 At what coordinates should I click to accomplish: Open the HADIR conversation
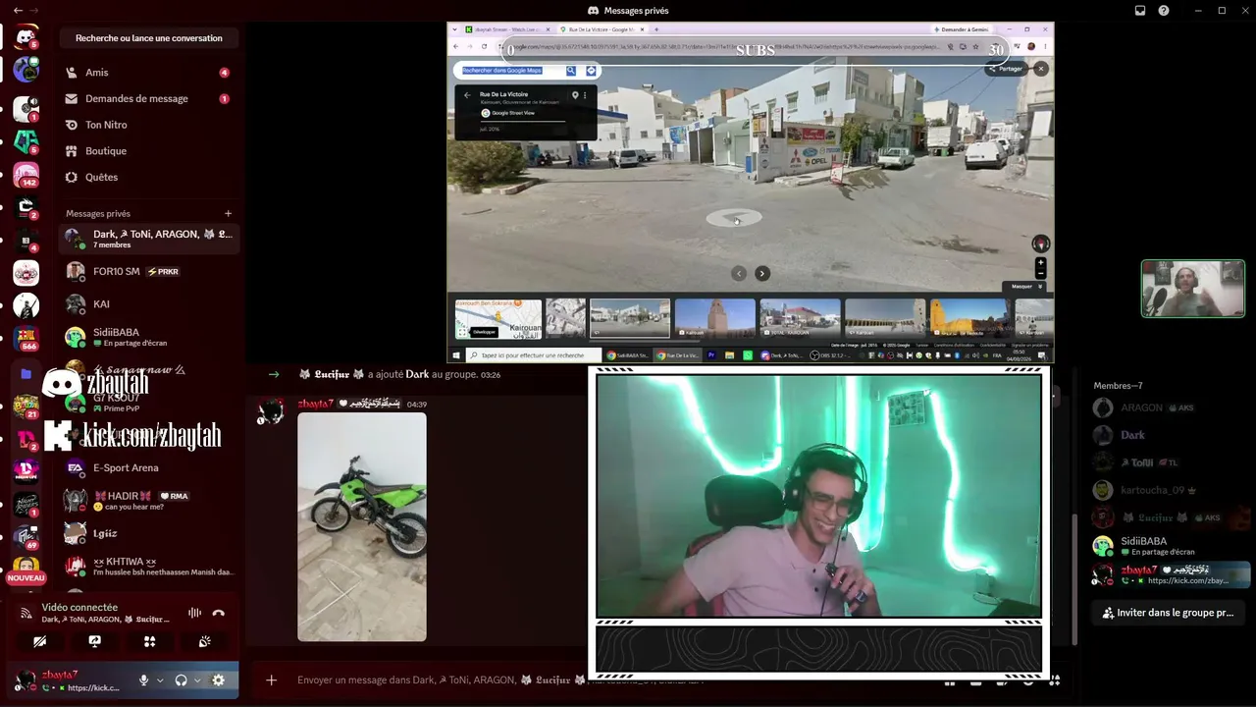(149, 501)
